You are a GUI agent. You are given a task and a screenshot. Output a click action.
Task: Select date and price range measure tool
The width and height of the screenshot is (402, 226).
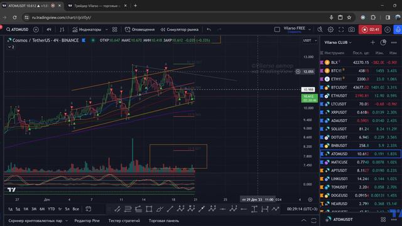pyautogui.click(x=265, y=209)
